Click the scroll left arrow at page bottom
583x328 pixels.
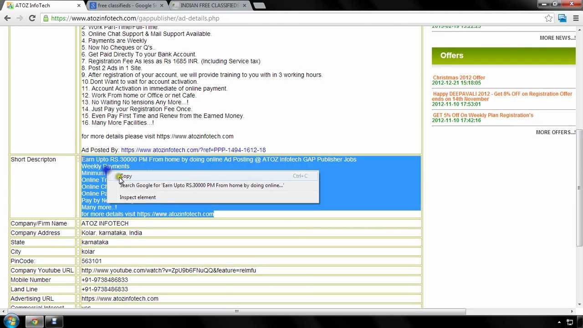(4, 312)
